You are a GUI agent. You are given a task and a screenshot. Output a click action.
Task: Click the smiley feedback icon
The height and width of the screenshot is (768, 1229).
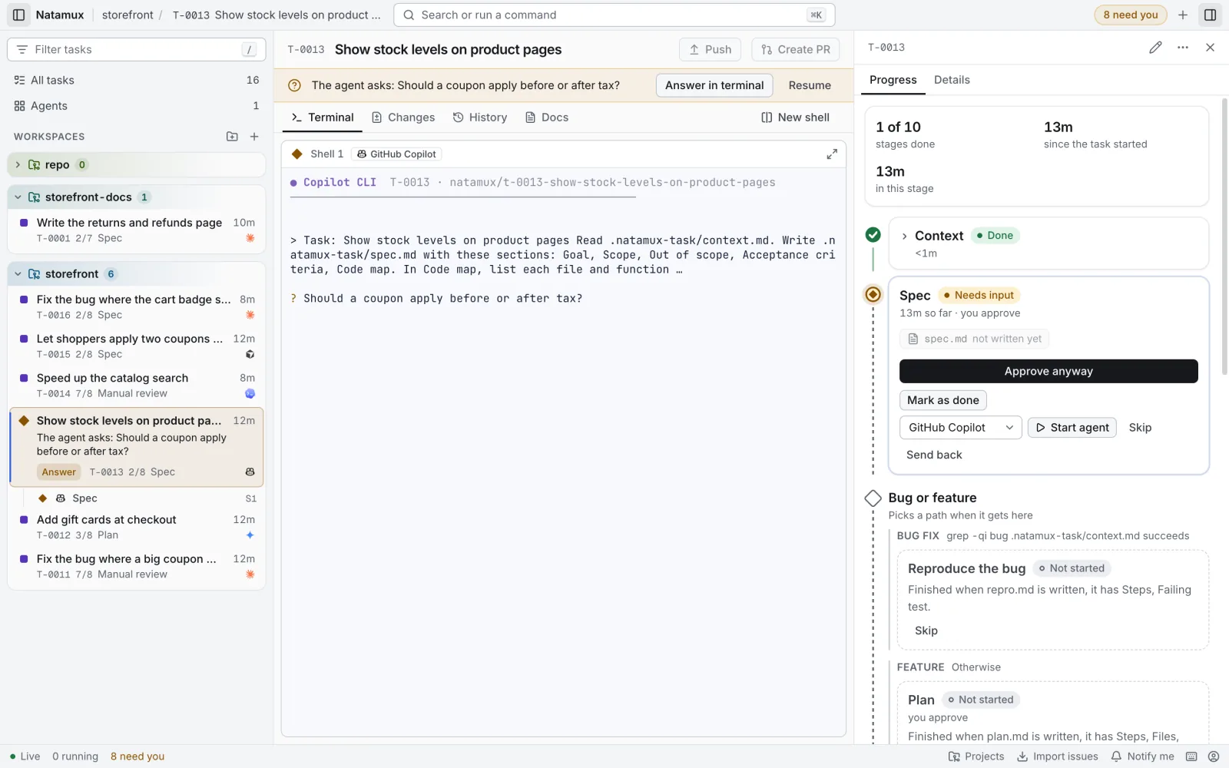point(1214,756)
